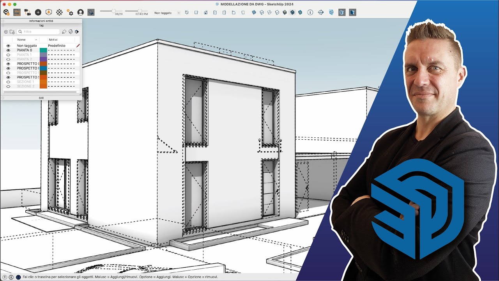Image resolution: width=499 pixels, height=281 pixels.
Task: Toggle visibility eye of Non taggato
Action: pos(8,46)
